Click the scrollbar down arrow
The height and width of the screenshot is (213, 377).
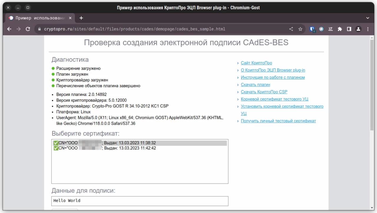[x=372, y=209]
